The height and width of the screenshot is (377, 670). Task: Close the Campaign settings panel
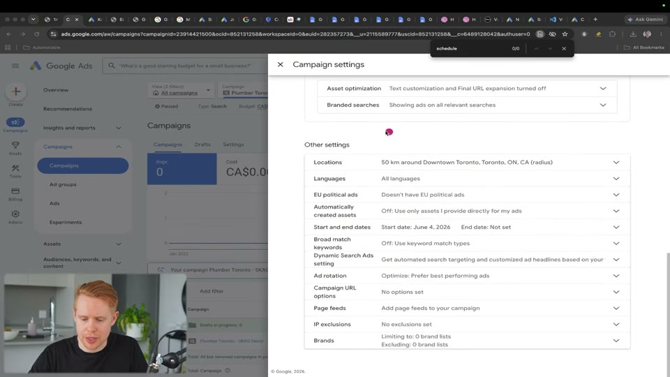pyautogui.click(x=281, y=64)
